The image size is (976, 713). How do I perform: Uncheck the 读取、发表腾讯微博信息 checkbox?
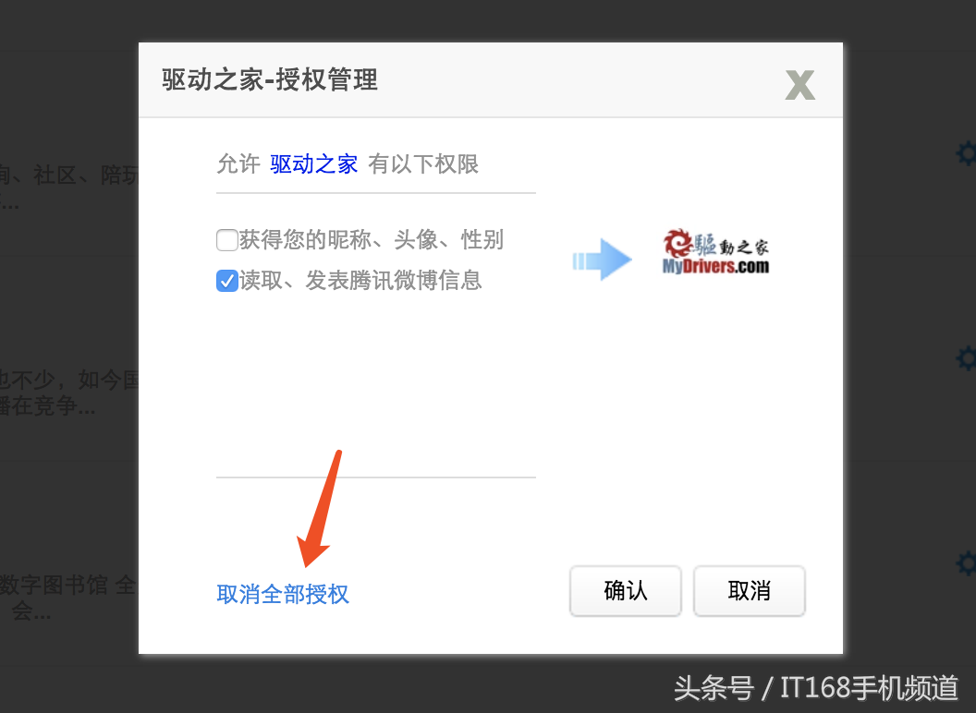point(226,281)
